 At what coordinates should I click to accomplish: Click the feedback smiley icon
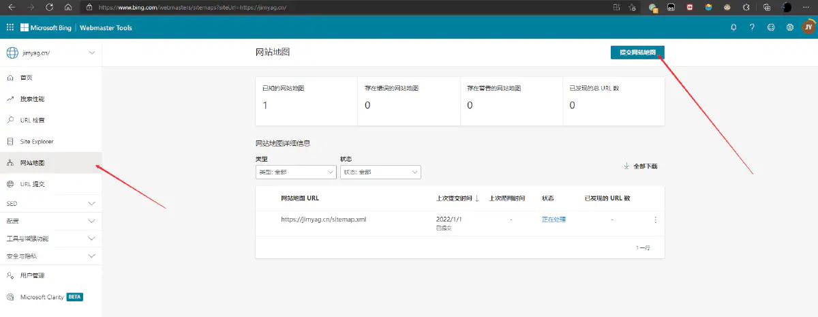pyautogui.click(x=771, y=28)
